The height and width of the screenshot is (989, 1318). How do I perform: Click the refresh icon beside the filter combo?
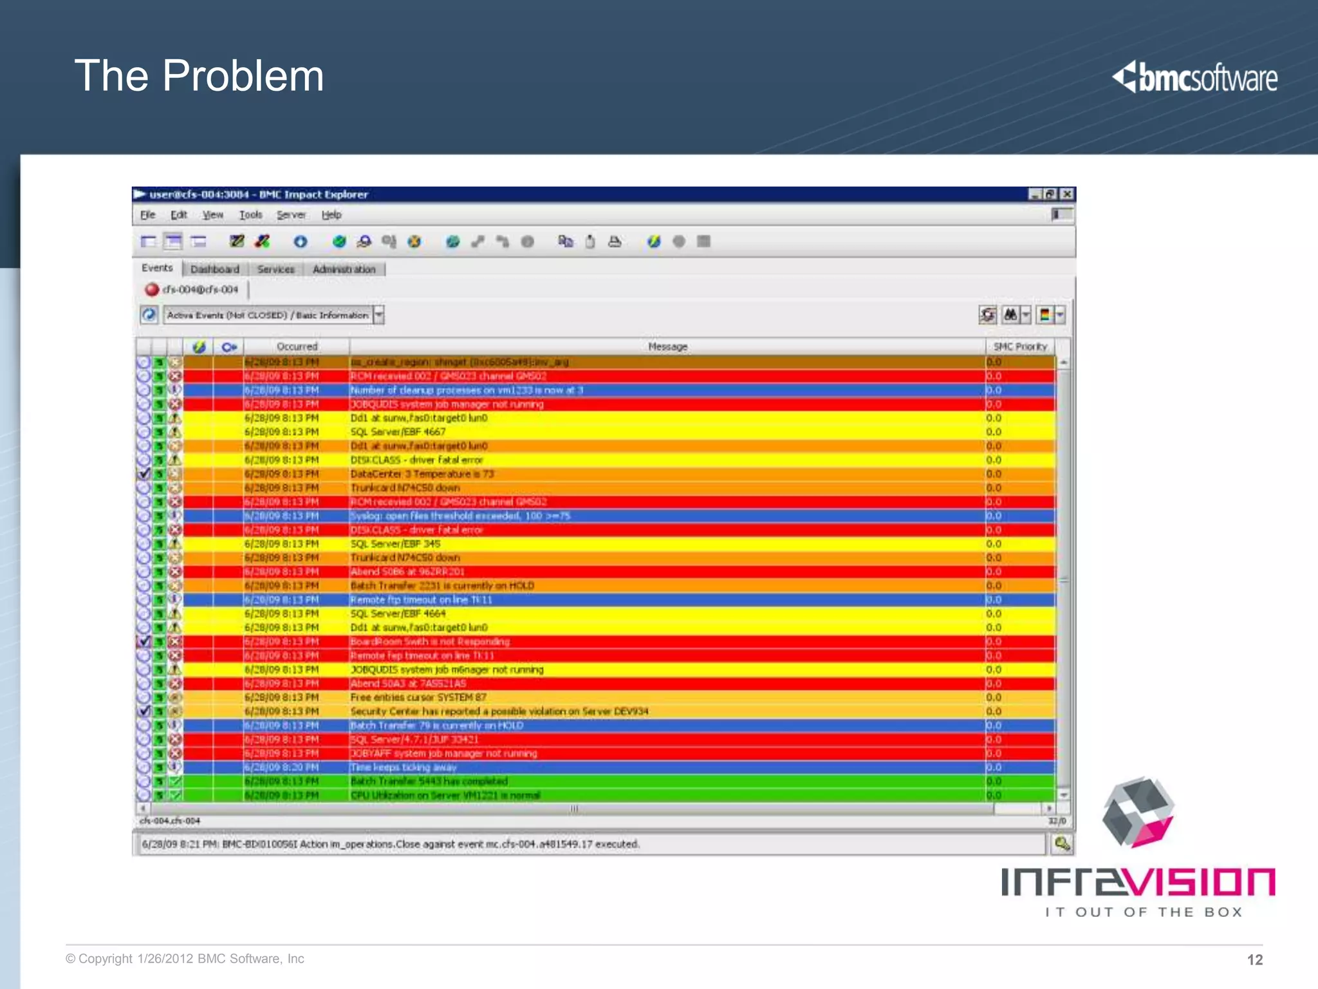(x=149, y=315)
